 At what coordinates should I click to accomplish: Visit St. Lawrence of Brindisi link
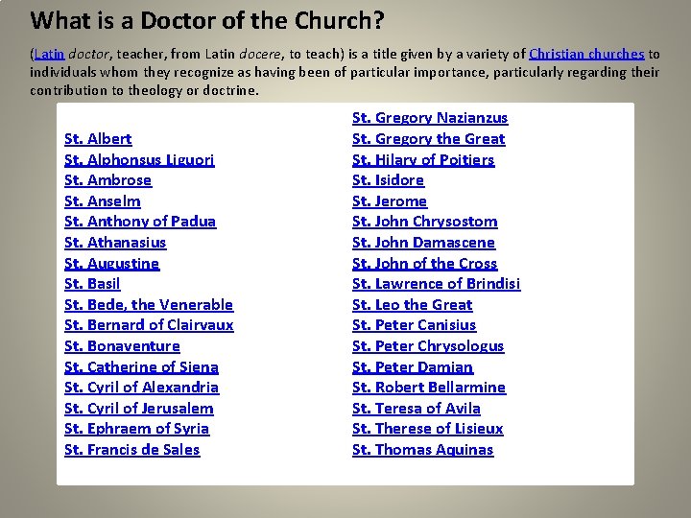pos(437,284)
